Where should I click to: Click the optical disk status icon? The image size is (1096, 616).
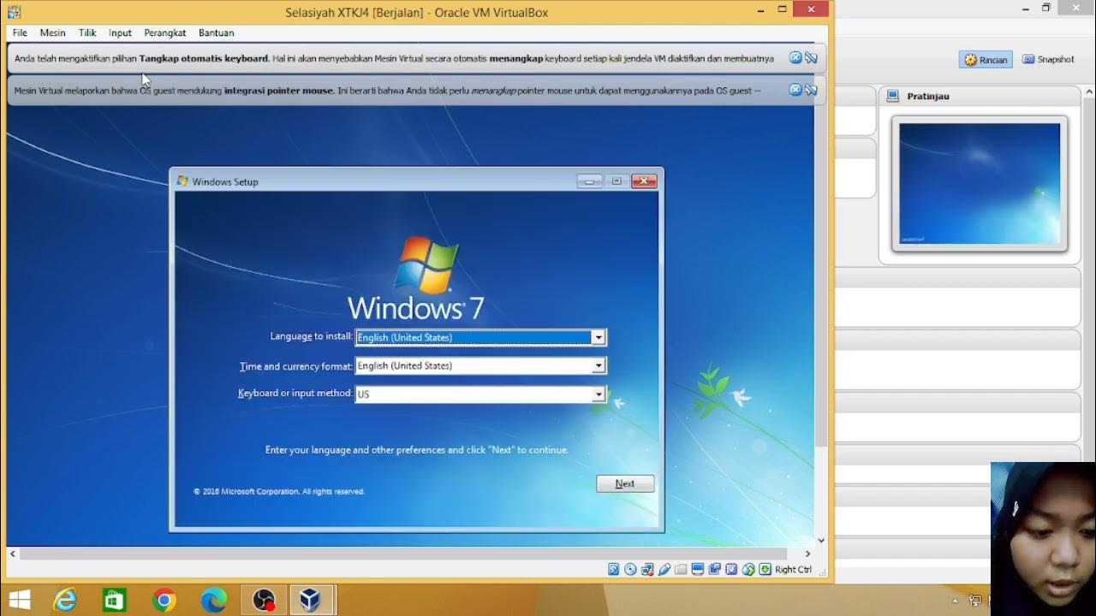tap(630, 569)
